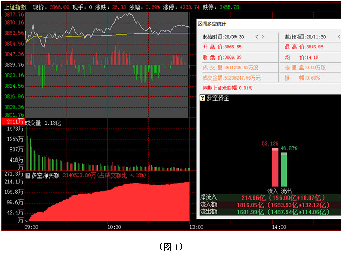The width and height of the screenshot is (343, 257).
Task: Click the 13:00 time axis marker
Action: click(x=197, y=227)
